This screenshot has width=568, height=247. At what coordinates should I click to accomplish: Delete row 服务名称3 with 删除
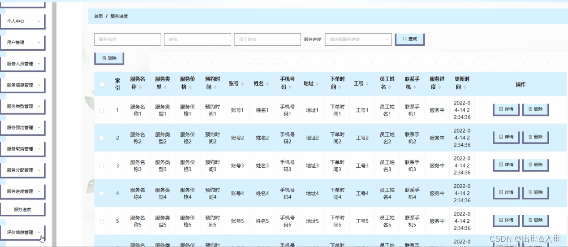[535, 165]
